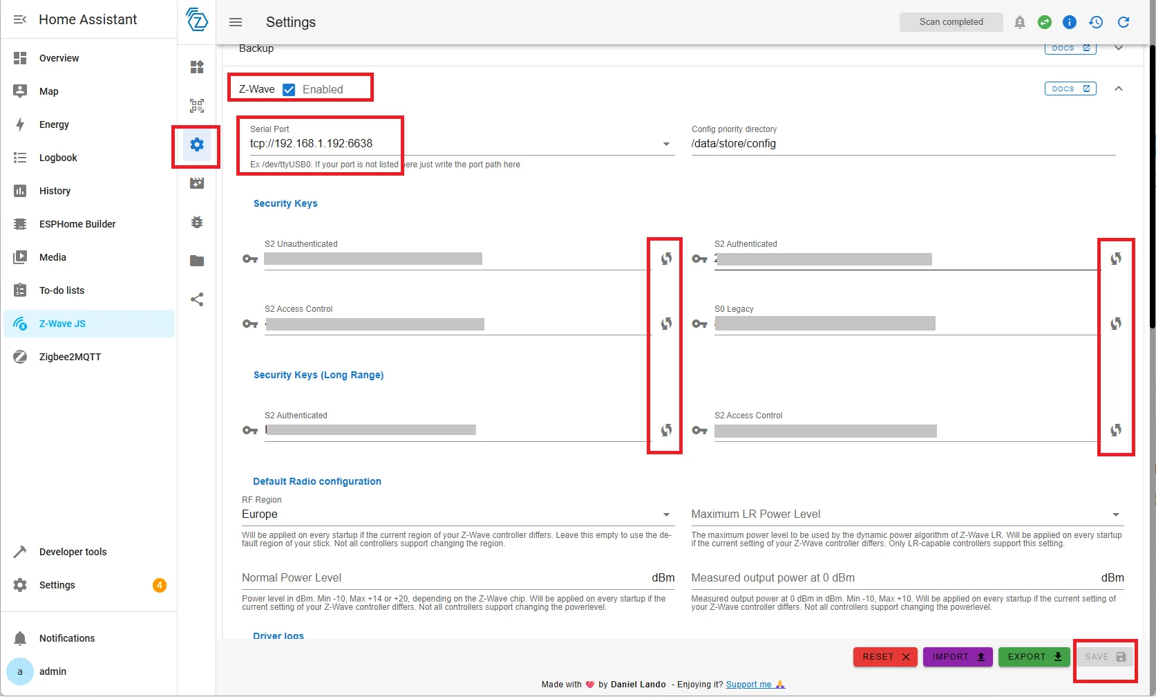Navigate to ESPHome Builder in sidebar

(77, 224)
